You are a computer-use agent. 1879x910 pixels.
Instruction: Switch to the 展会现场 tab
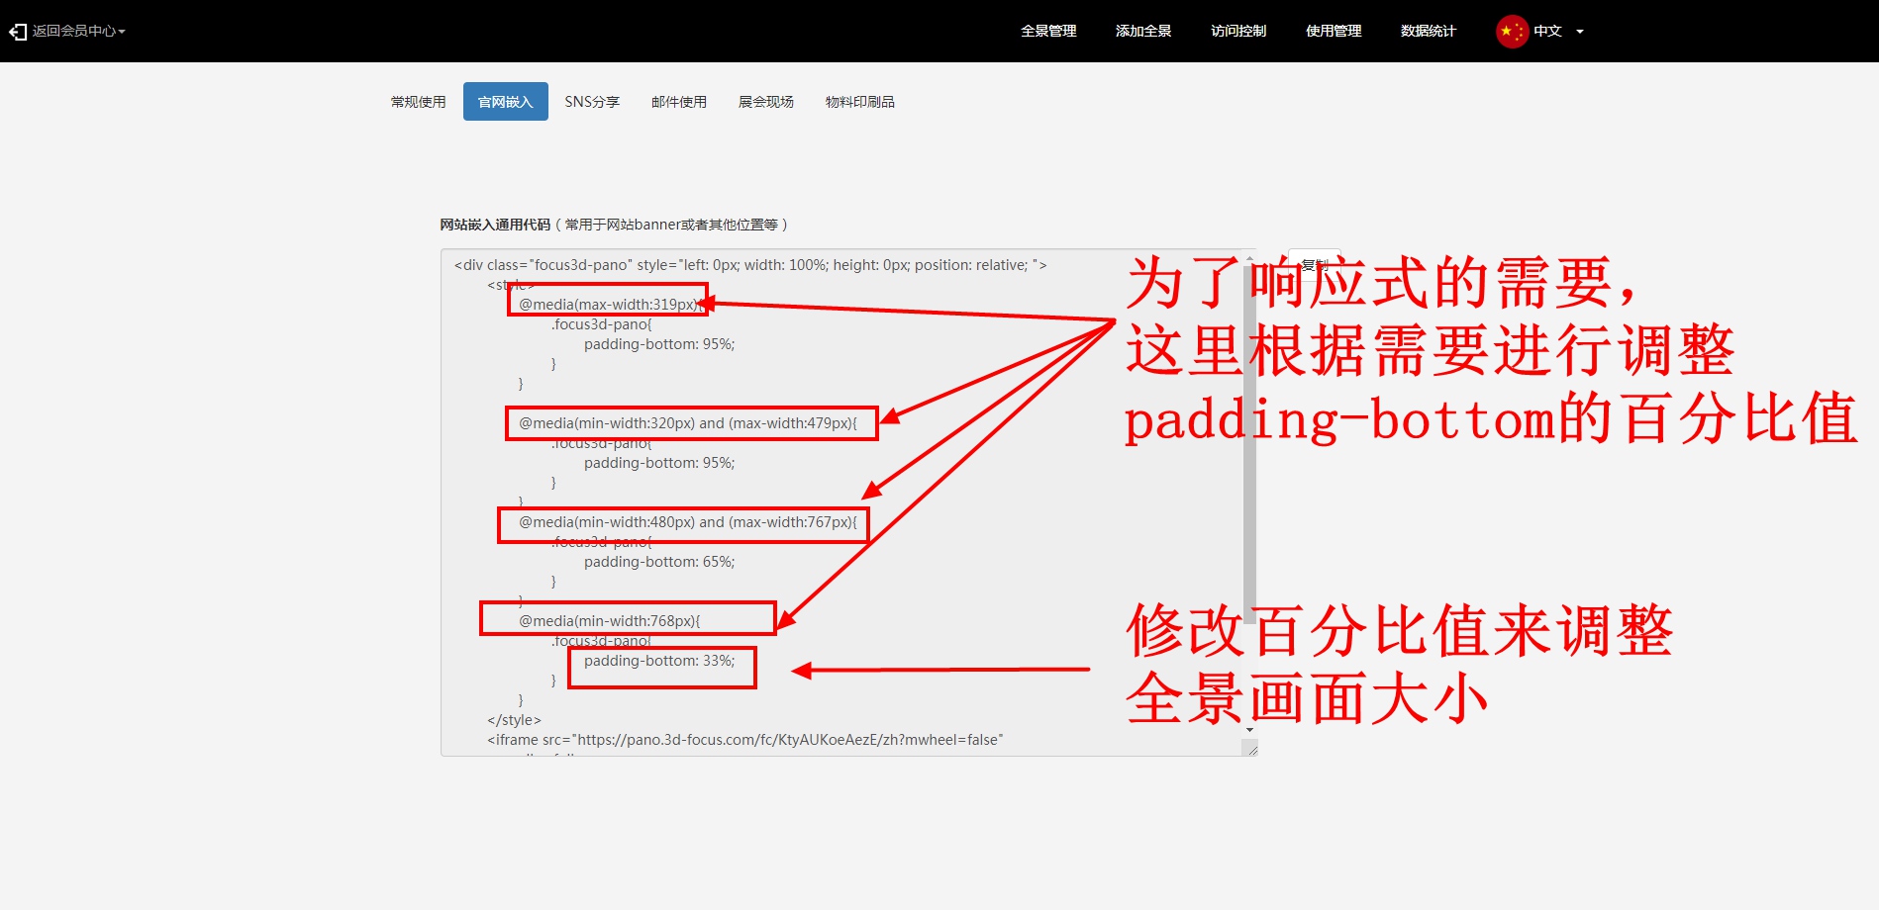click(x=766, y=102)
